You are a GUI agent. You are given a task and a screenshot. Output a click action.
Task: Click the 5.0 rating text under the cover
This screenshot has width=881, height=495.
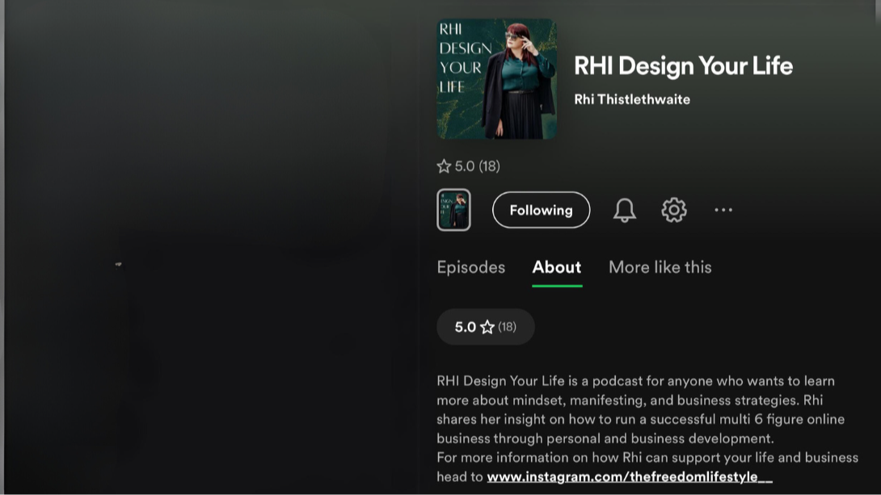(x=465, y=166)
